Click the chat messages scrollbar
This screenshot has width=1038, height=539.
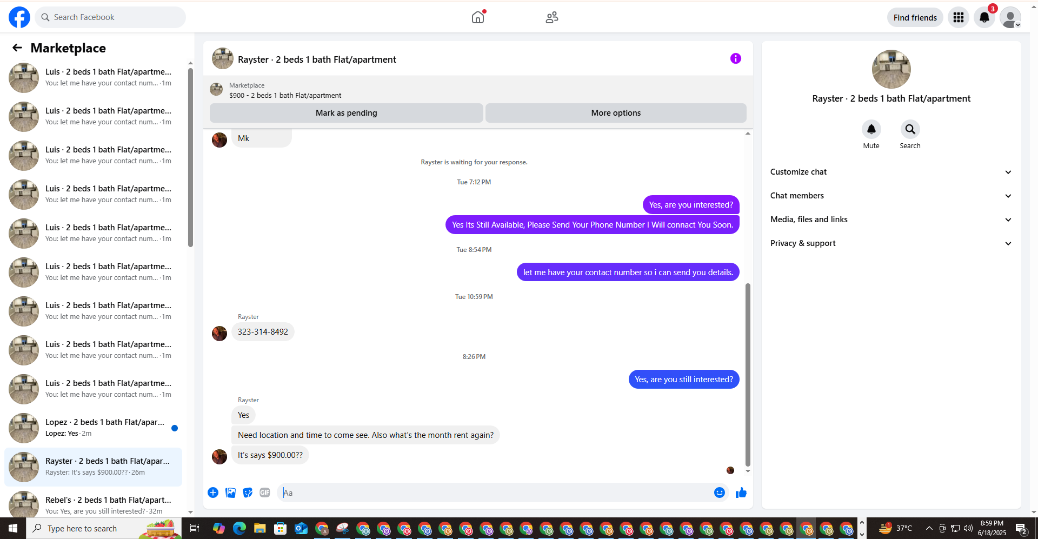tap(748, 374)
